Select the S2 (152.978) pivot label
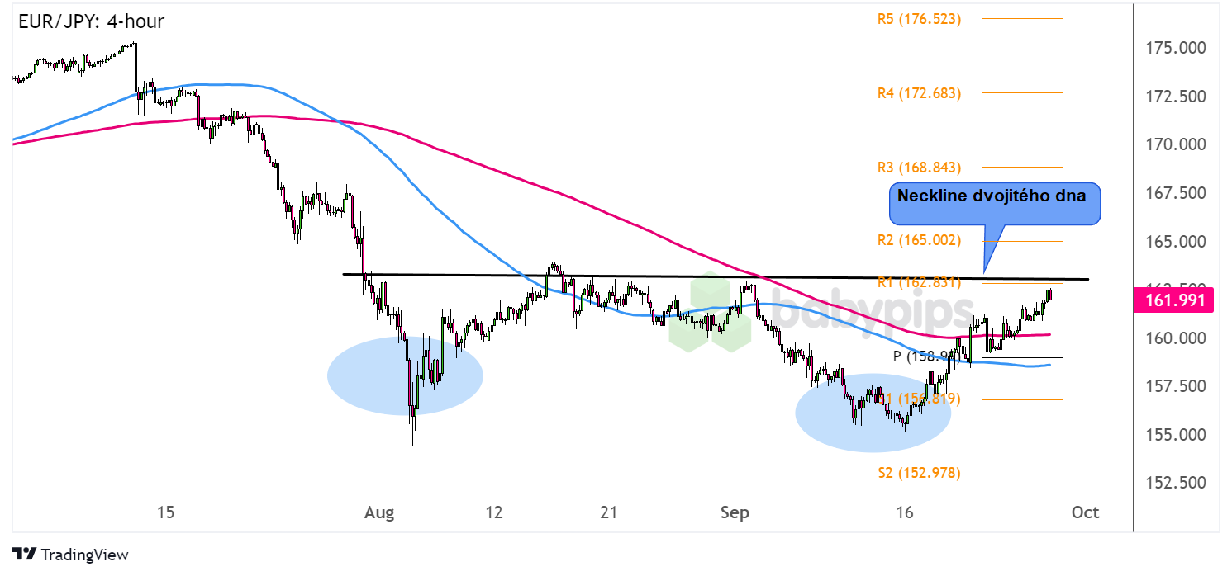The width and height of the screenshot is (1232, 576). pos(919,473)
